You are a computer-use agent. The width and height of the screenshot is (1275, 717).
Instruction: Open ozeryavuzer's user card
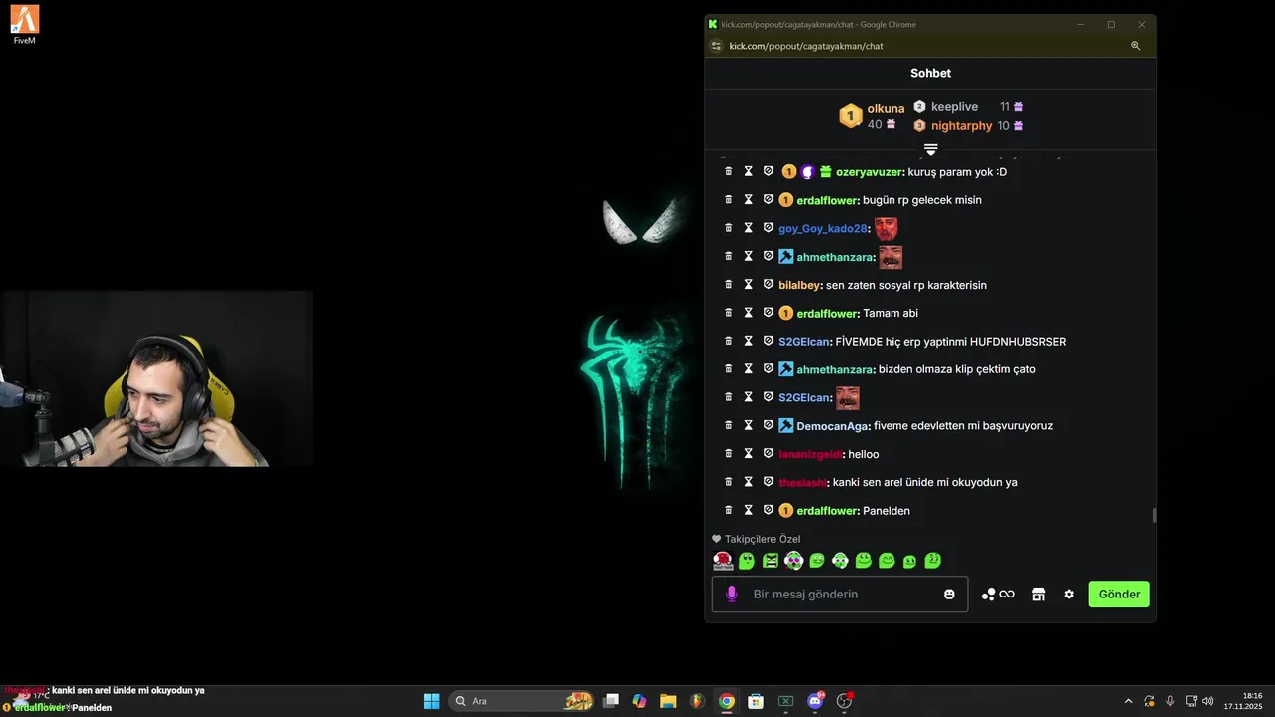point(869,172)
